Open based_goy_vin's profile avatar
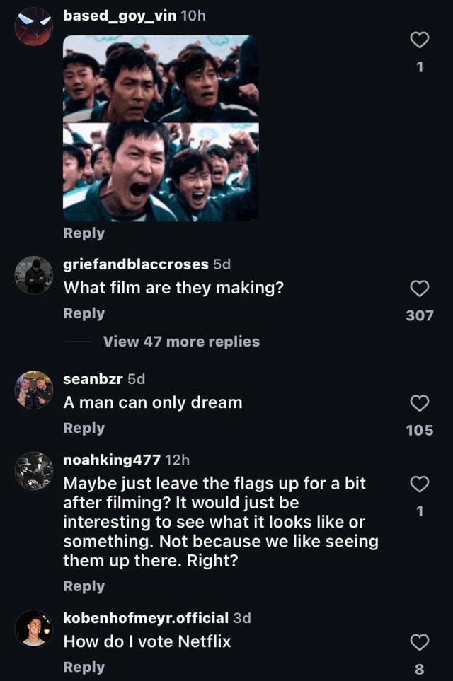453x681 pixels. pos(34,27)
